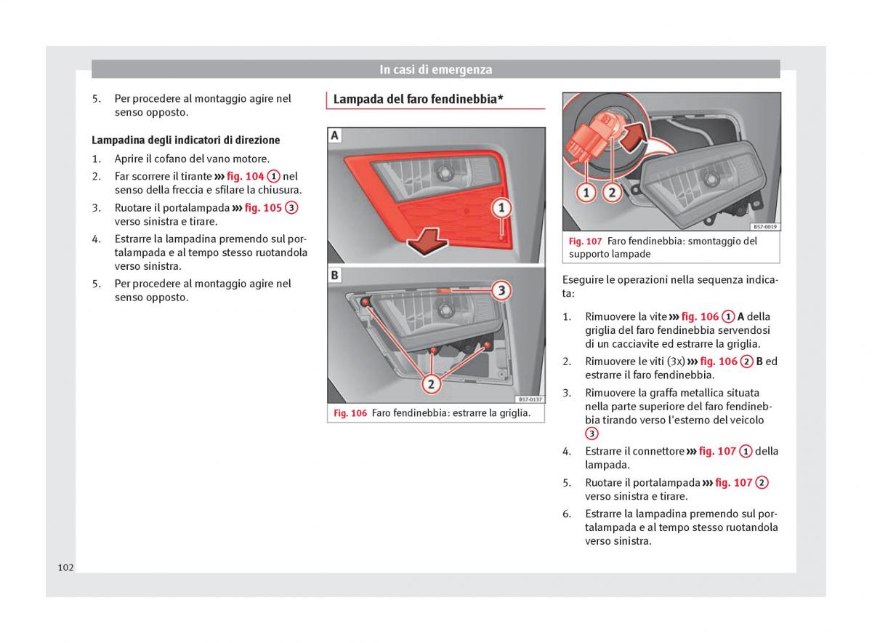The width and height of the screenshot is (872, 643).
Task: Click the 'In casi di emergenza' header
Action: pyautogui.click(x=436, y=70)
